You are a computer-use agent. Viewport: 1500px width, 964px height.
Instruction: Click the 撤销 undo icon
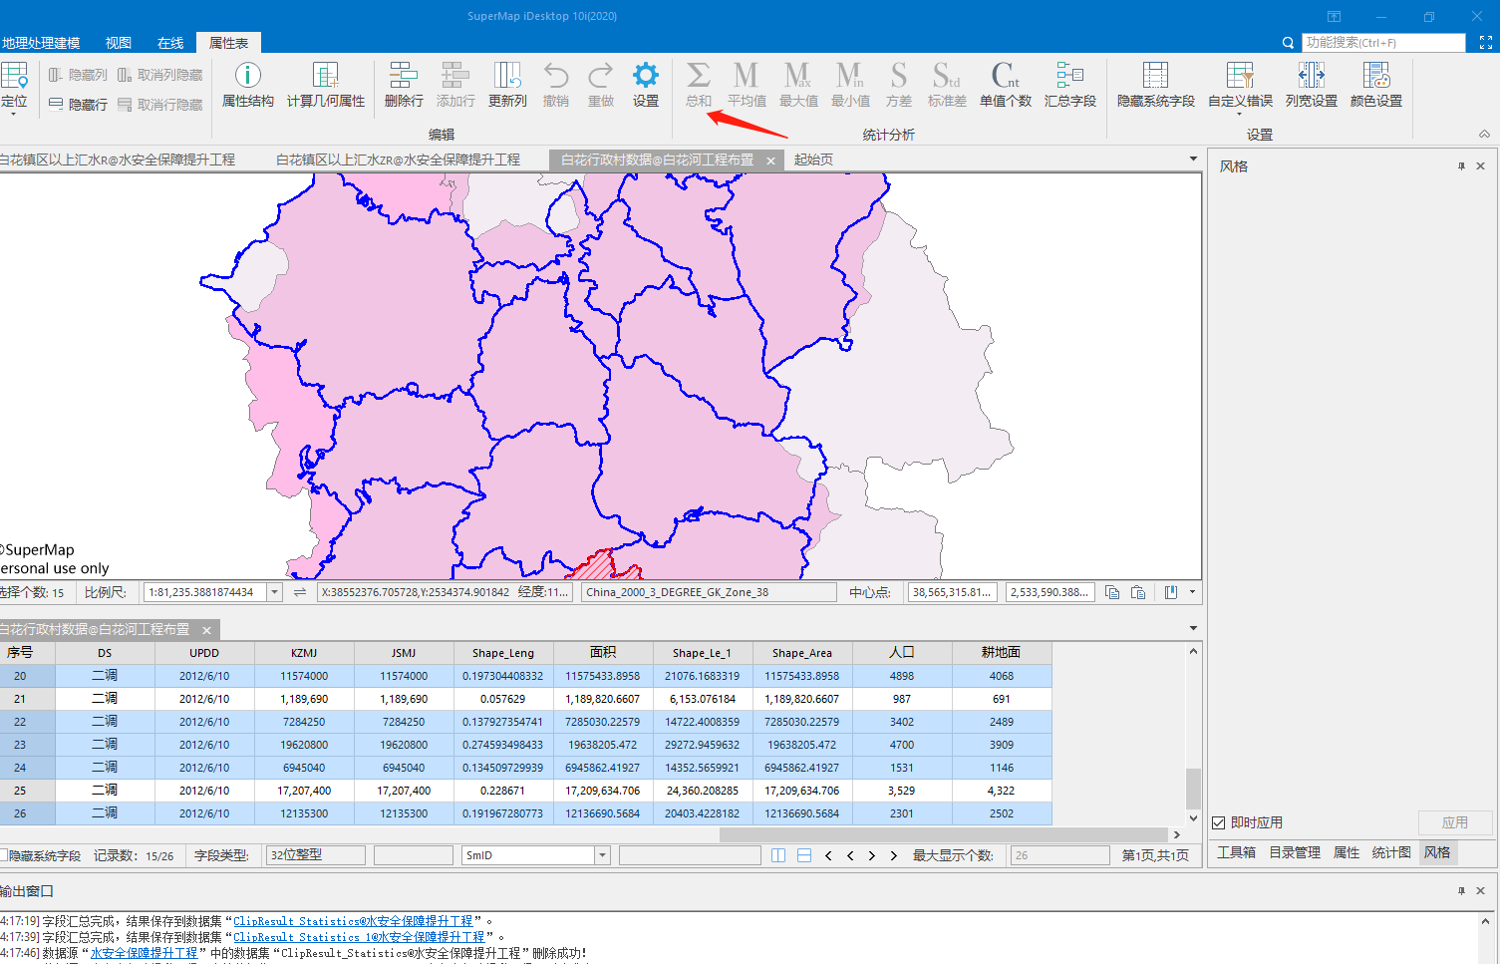556,76
